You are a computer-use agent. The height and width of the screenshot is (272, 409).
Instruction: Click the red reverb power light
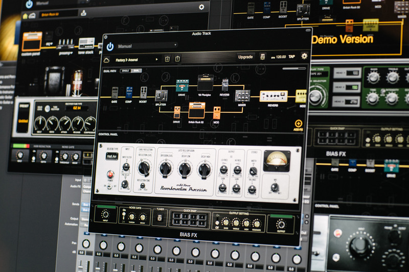pyautogui.click(x=110, y=174)
